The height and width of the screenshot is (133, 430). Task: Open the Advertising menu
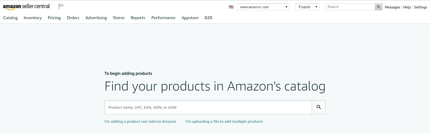[96, 18]
